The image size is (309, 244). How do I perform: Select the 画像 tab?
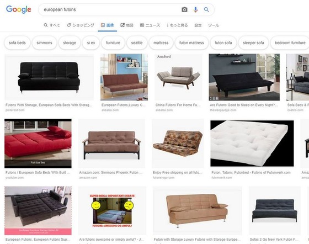(x=108, y=25)
